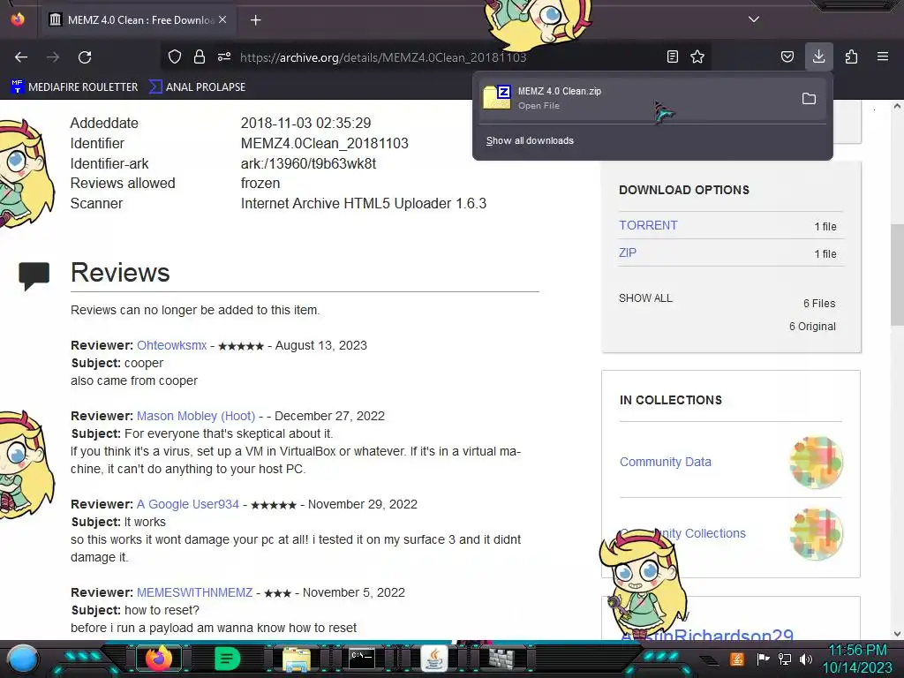This screenshot has height=678, width=904.
Task: Close the MEMZ 4.0 Clean tab
Action: coord(222,19)
